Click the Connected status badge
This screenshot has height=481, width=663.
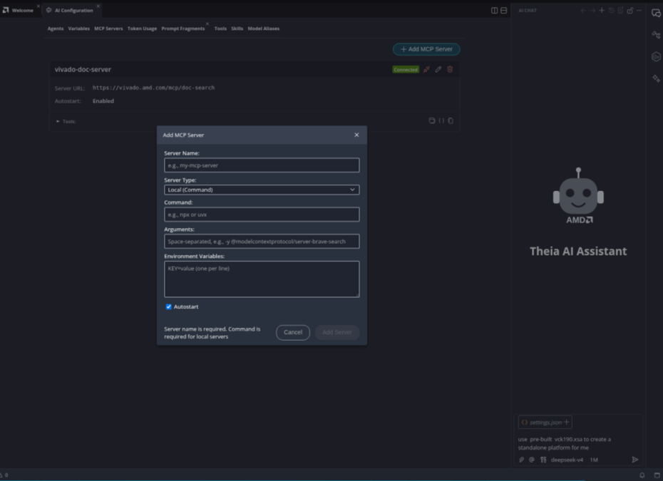[406, 69]
